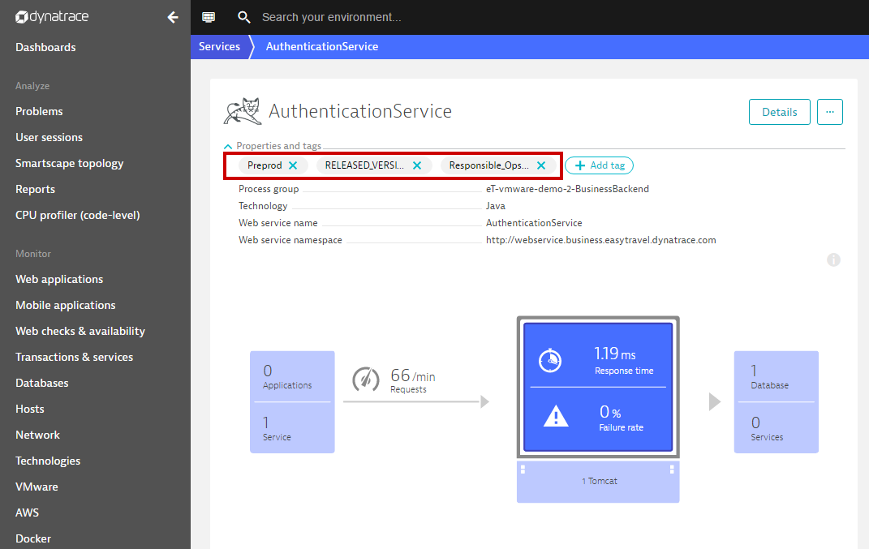Viewport: 869px width, 549px height.
Task: Click 66 /min Requests value
Action: click(412, 380)
